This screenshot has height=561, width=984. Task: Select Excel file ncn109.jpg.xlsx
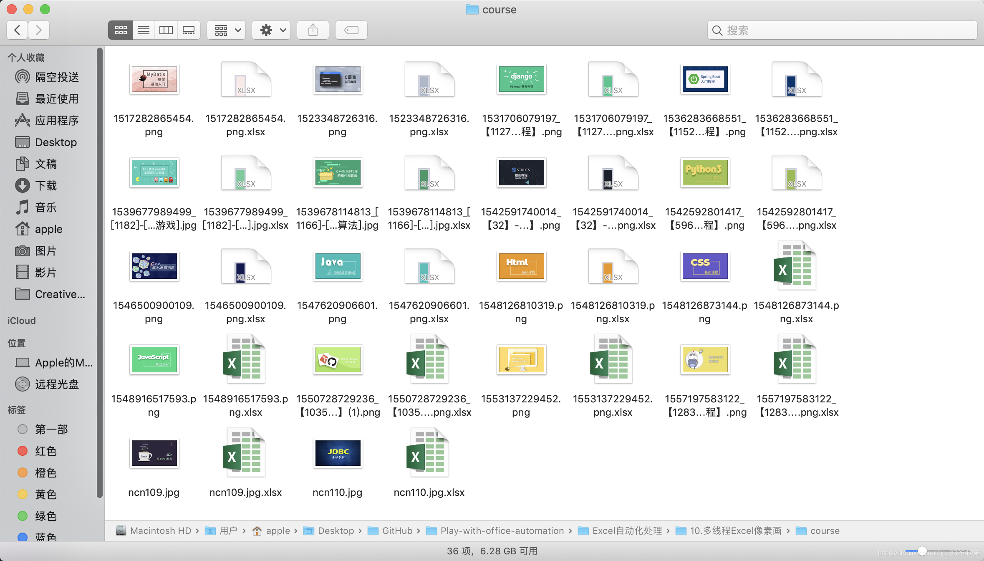click(x=244, y=453)
